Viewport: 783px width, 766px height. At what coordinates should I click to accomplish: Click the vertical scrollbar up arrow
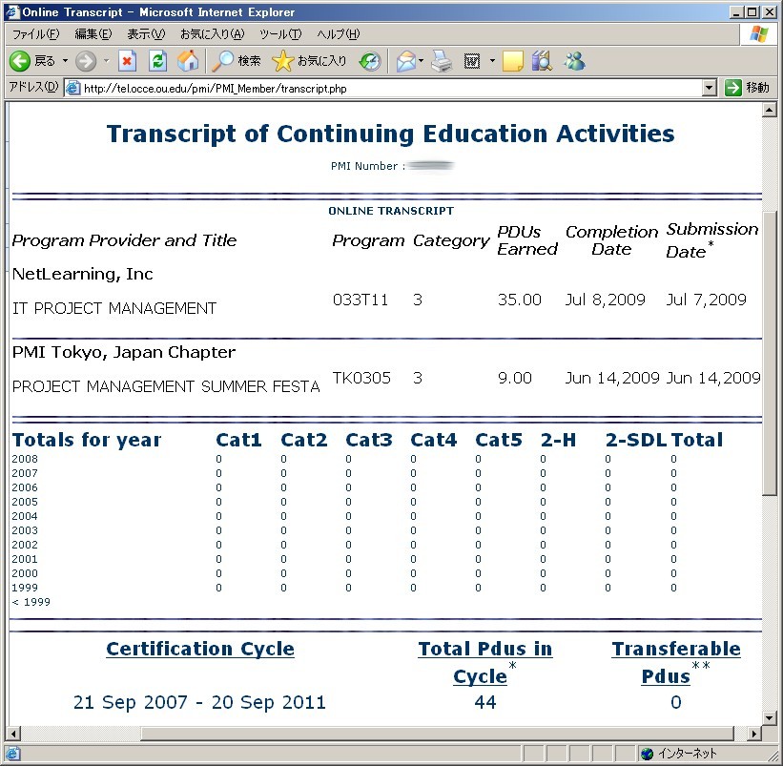tap(769, 110)
